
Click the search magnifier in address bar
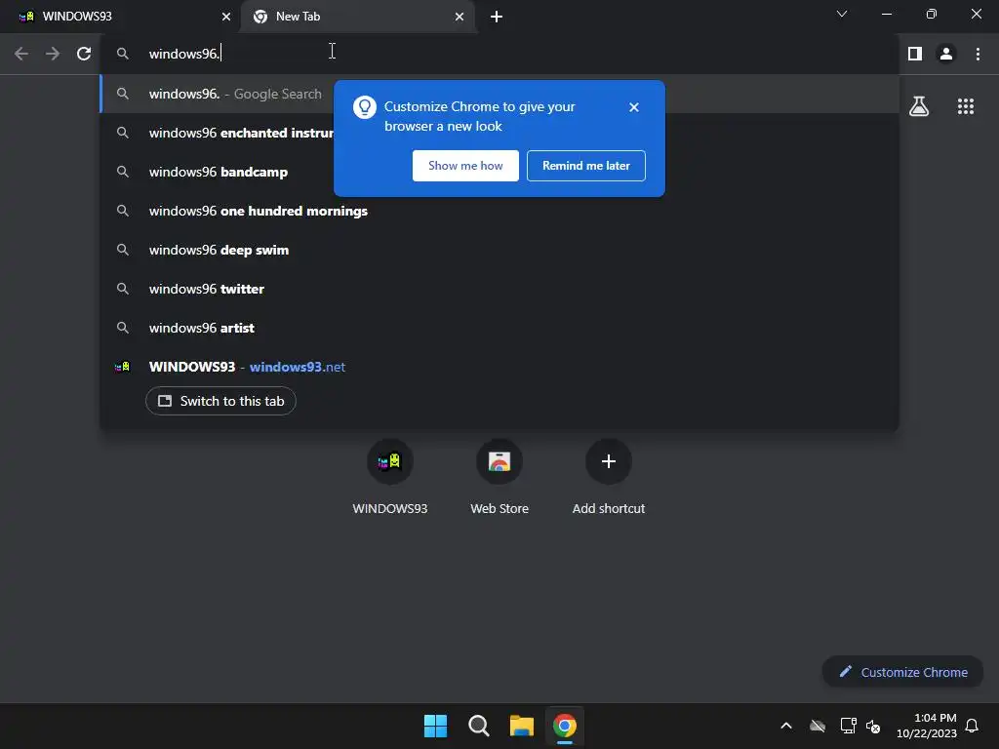(123, 54)
